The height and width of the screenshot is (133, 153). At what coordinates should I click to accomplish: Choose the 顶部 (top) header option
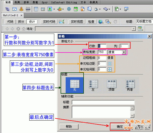tap(111, 85)
